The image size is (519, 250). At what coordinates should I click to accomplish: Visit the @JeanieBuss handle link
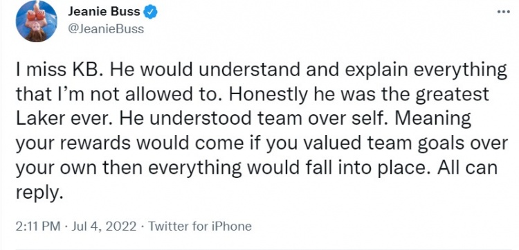106,29
